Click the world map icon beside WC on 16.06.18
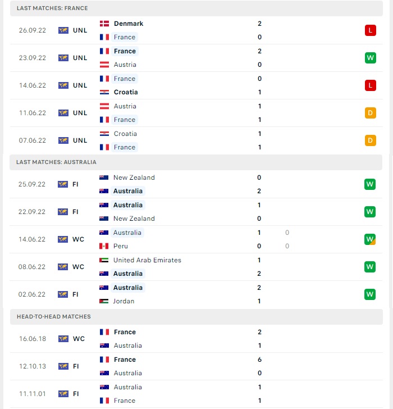 click(63, 339)
